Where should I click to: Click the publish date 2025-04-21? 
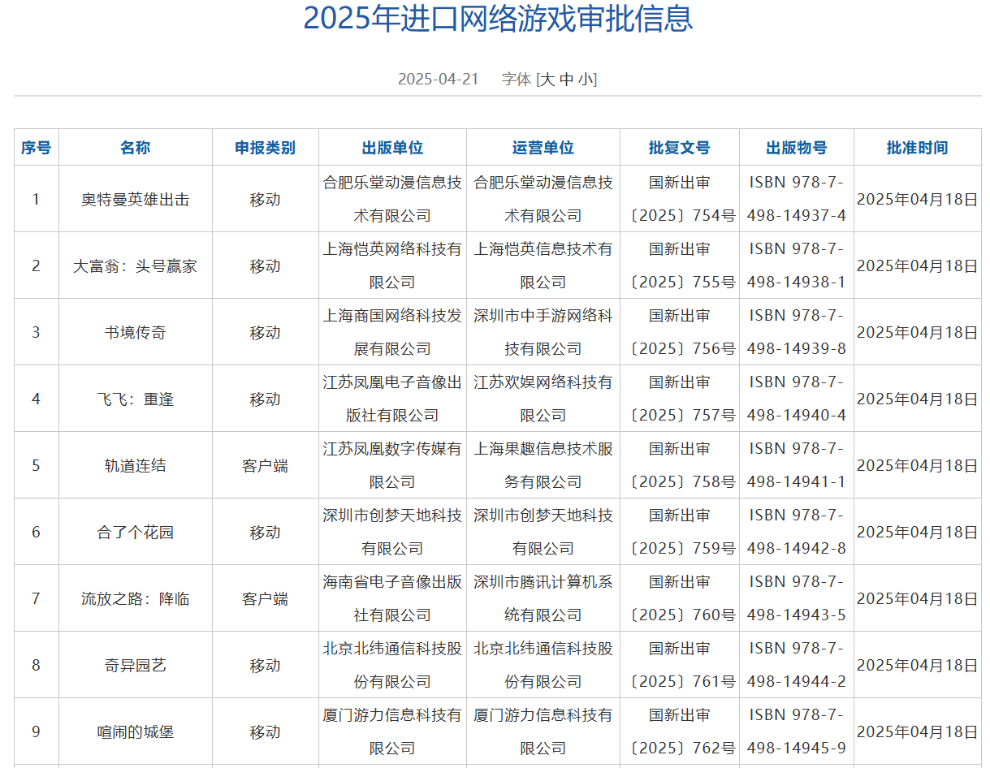pos(439,79)
